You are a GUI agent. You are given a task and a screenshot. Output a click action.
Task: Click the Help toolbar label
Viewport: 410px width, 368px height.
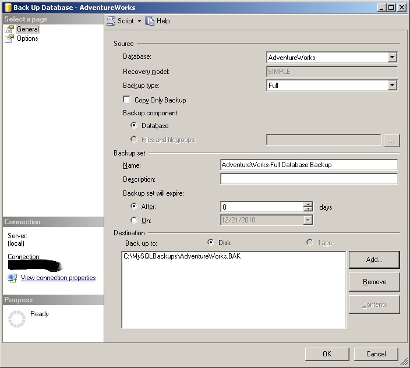163,21
